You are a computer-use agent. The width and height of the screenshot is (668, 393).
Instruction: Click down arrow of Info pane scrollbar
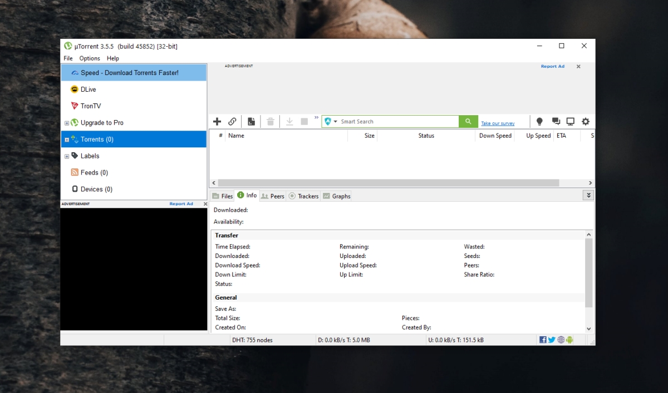(589, 329)
